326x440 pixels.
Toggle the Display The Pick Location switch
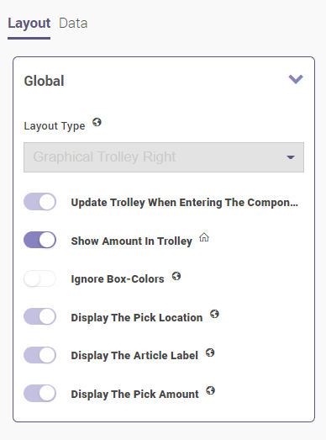click(39, 317)
